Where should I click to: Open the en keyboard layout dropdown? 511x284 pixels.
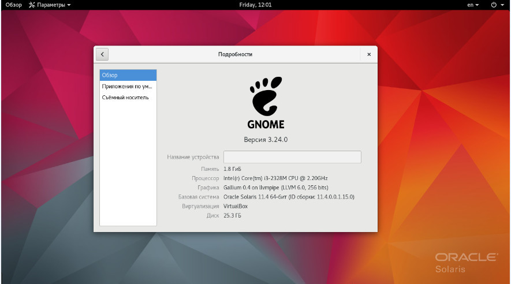pos(473,5)
